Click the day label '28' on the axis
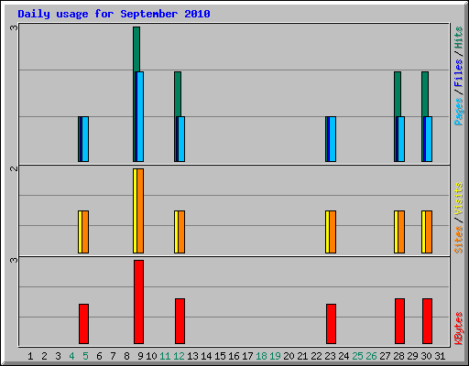 (398, 356)
